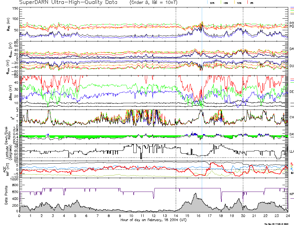Select hour 0 on the time axis

pyautogui.click(x=20, y=216)
